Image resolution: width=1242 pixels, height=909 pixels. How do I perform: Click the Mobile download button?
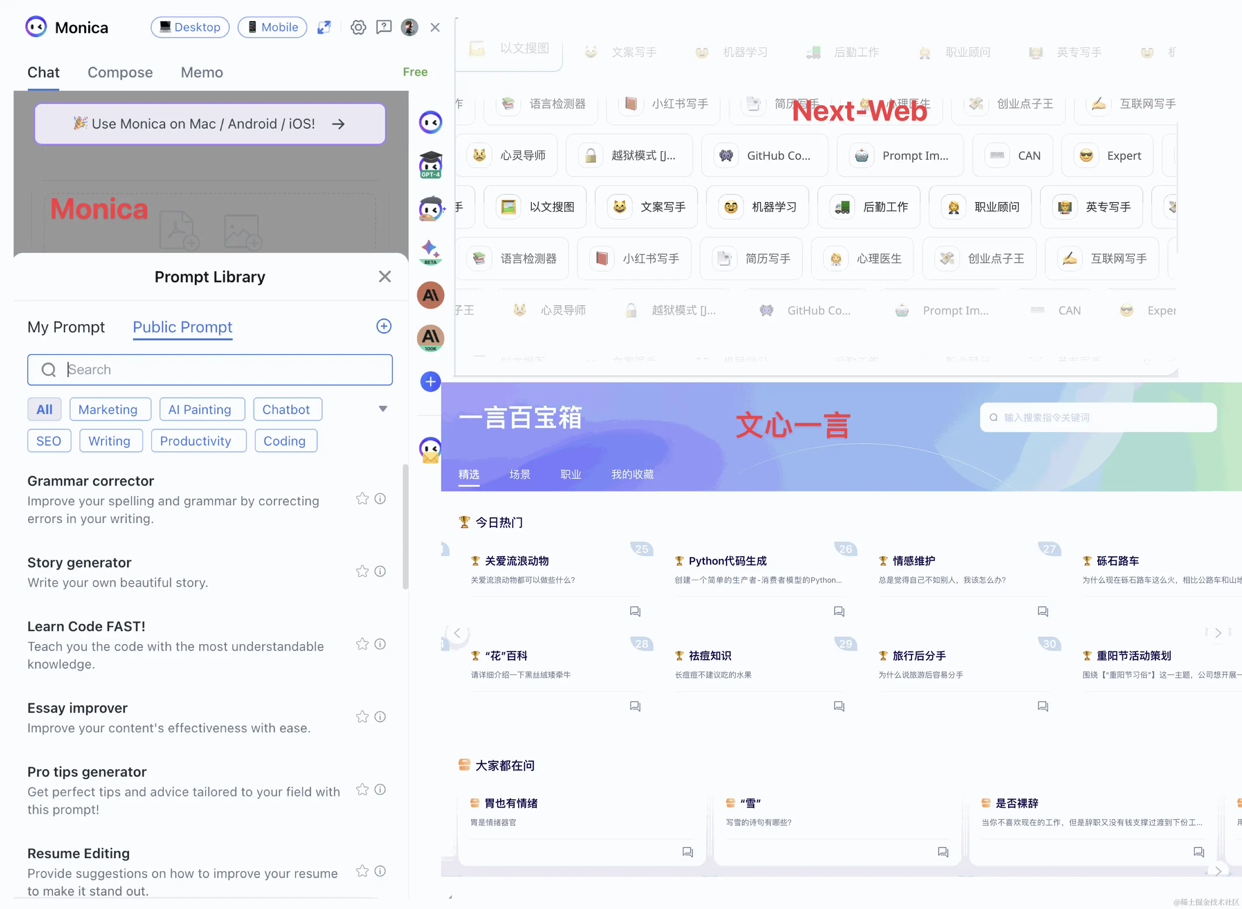(x=272, y=27)
